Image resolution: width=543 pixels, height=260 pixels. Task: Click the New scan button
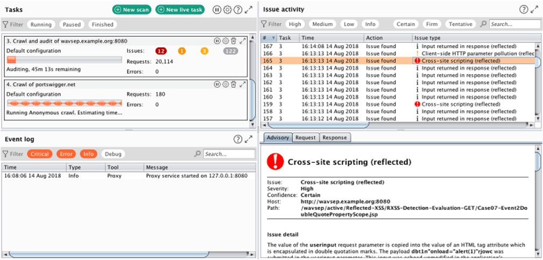point(132,10)
